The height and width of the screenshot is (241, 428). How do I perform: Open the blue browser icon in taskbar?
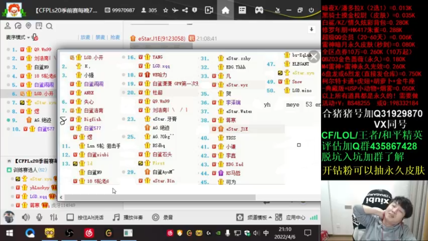point(30,233)
